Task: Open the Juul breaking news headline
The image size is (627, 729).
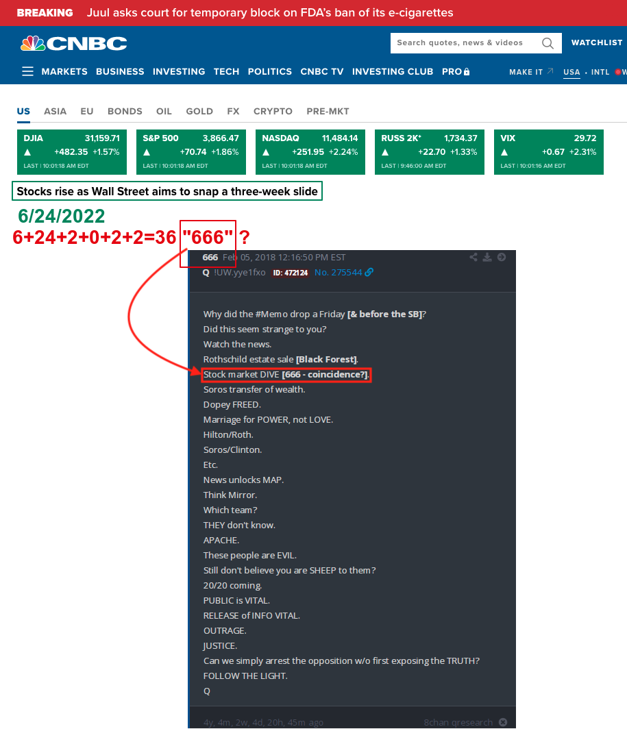Action: (270, 12)
